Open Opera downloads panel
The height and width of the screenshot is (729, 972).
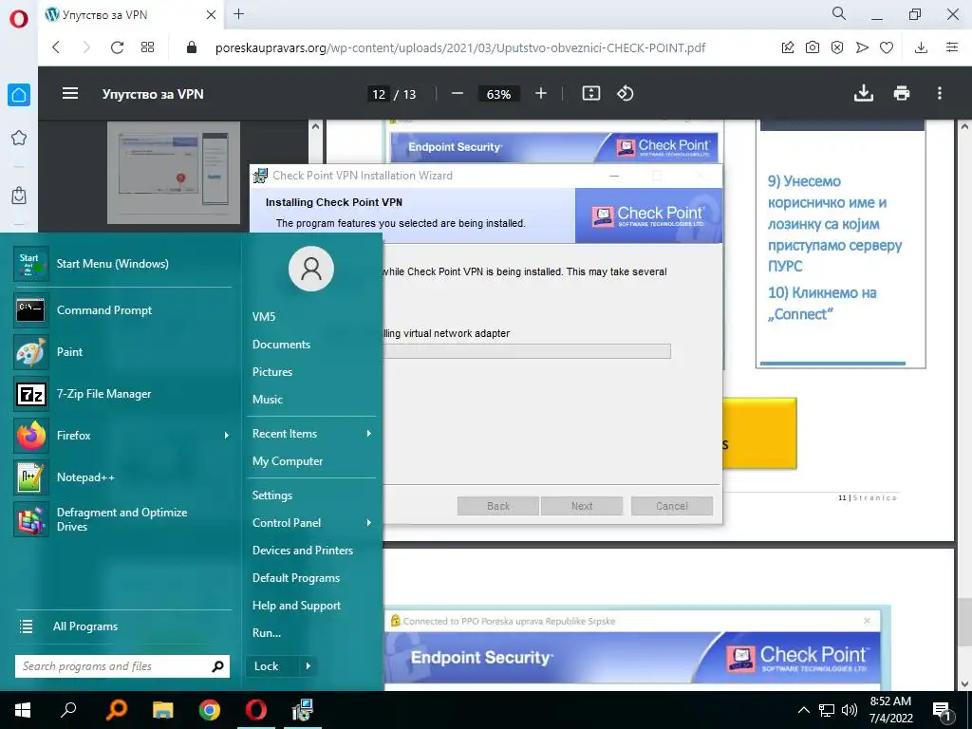921,47
